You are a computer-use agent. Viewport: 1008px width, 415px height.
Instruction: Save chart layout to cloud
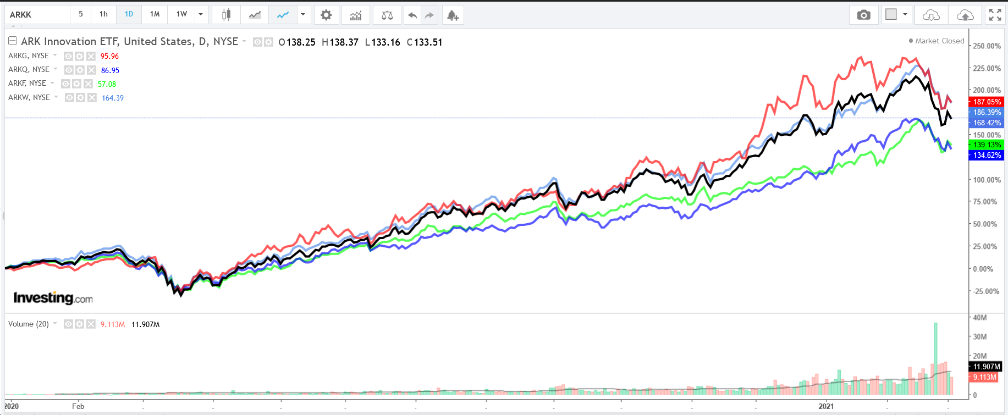coord(965,15)
